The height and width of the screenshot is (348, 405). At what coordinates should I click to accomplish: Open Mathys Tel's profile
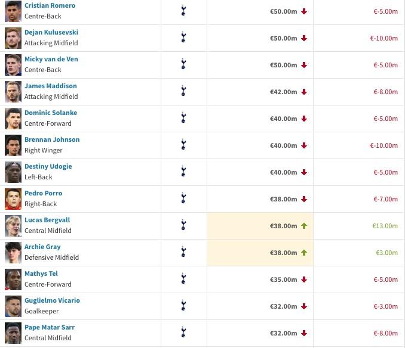(41, 274)
